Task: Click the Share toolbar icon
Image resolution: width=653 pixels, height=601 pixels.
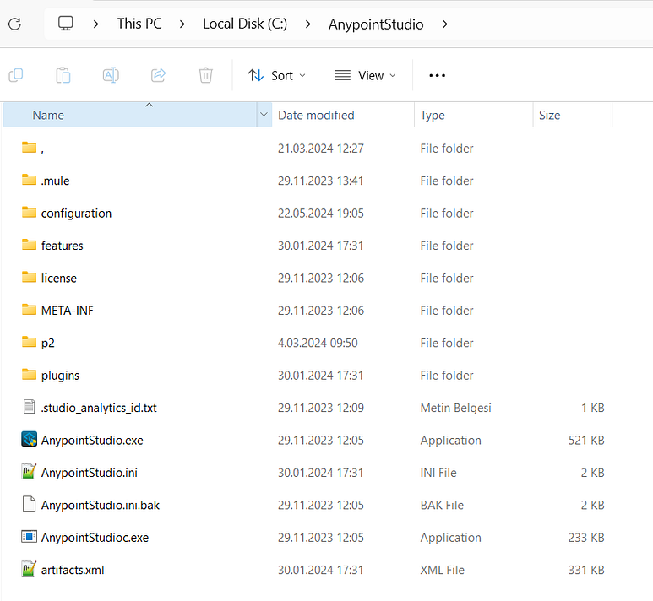Action: click(158, 75)
